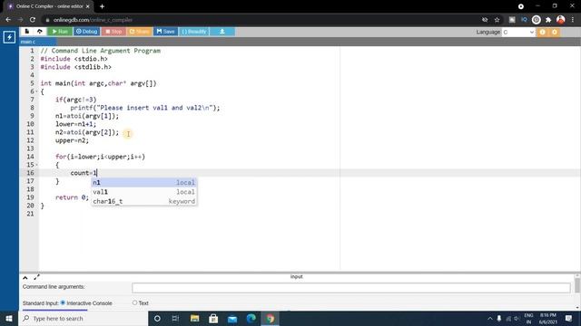Click the orange Share button
Image resolution: width=581 pixels, height=326 pixels.
click(x=140, y=32)
